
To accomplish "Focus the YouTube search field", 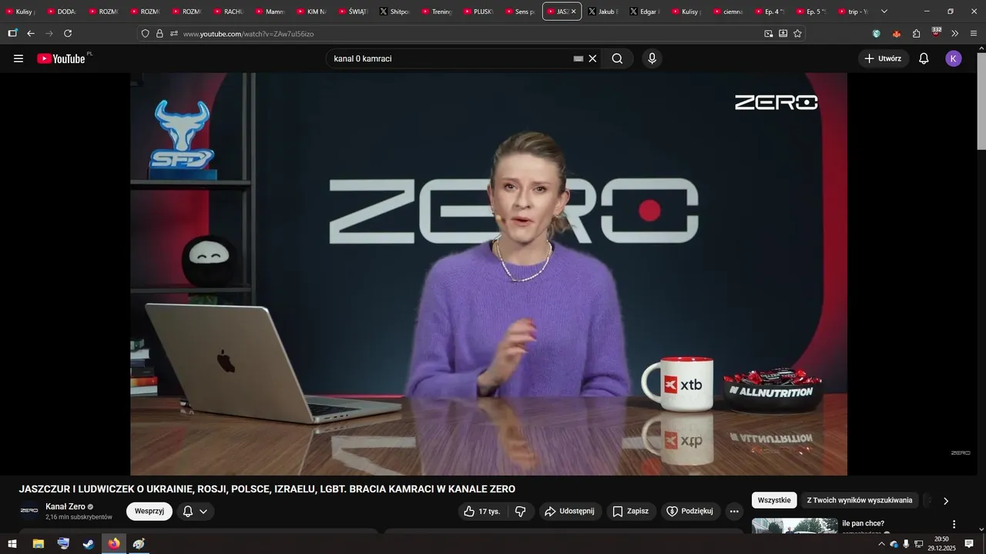I will (x=451, y=58).
